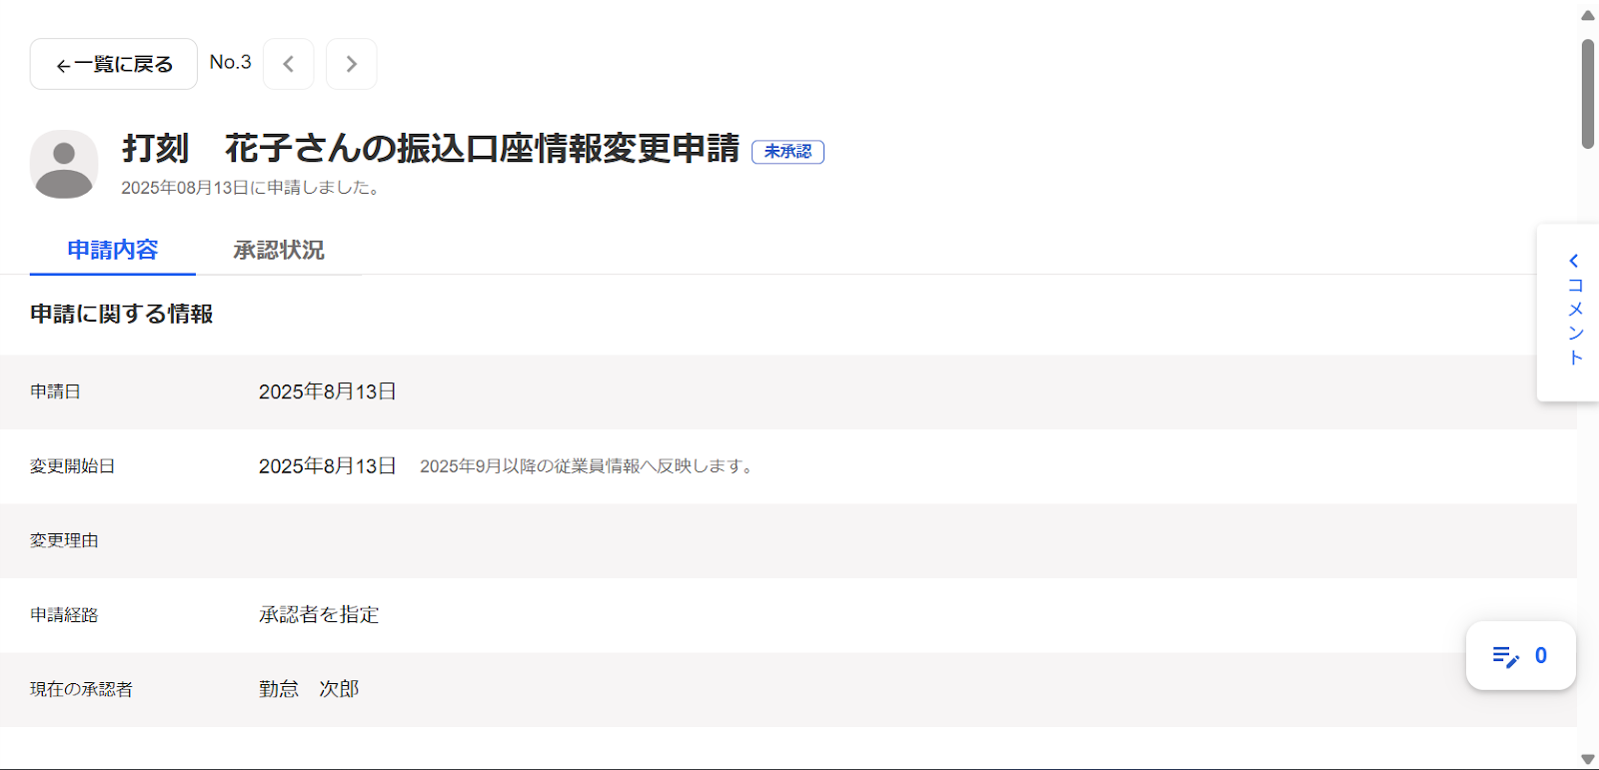This screenshot has width=1599, height=770.
Task: Click the 変更開始日 value 2025年8月13日
Action: [x=328, y=466]
